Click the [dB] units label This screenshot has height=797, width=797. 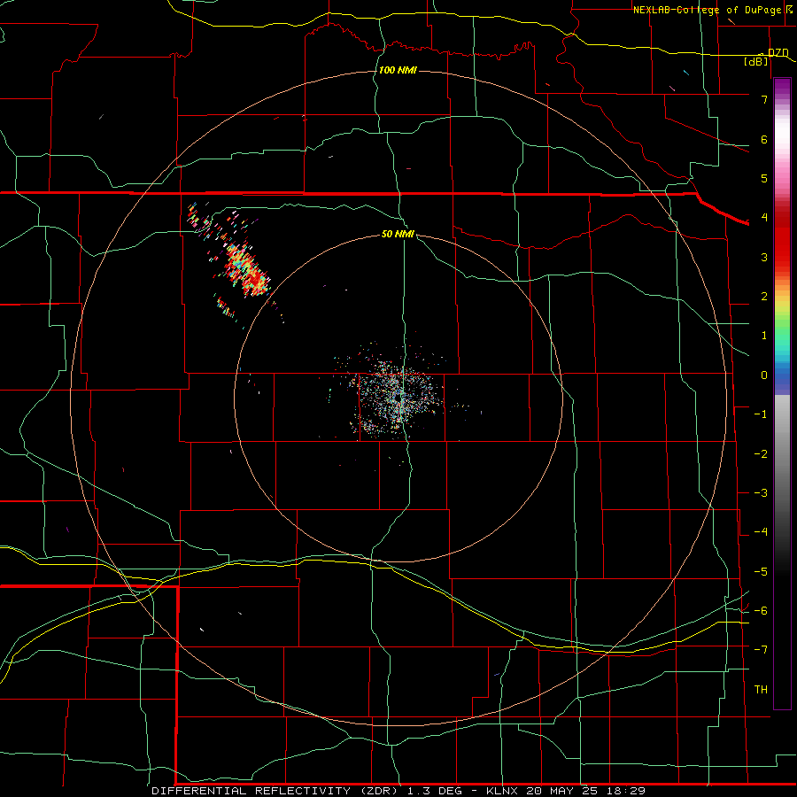point(756,61)
